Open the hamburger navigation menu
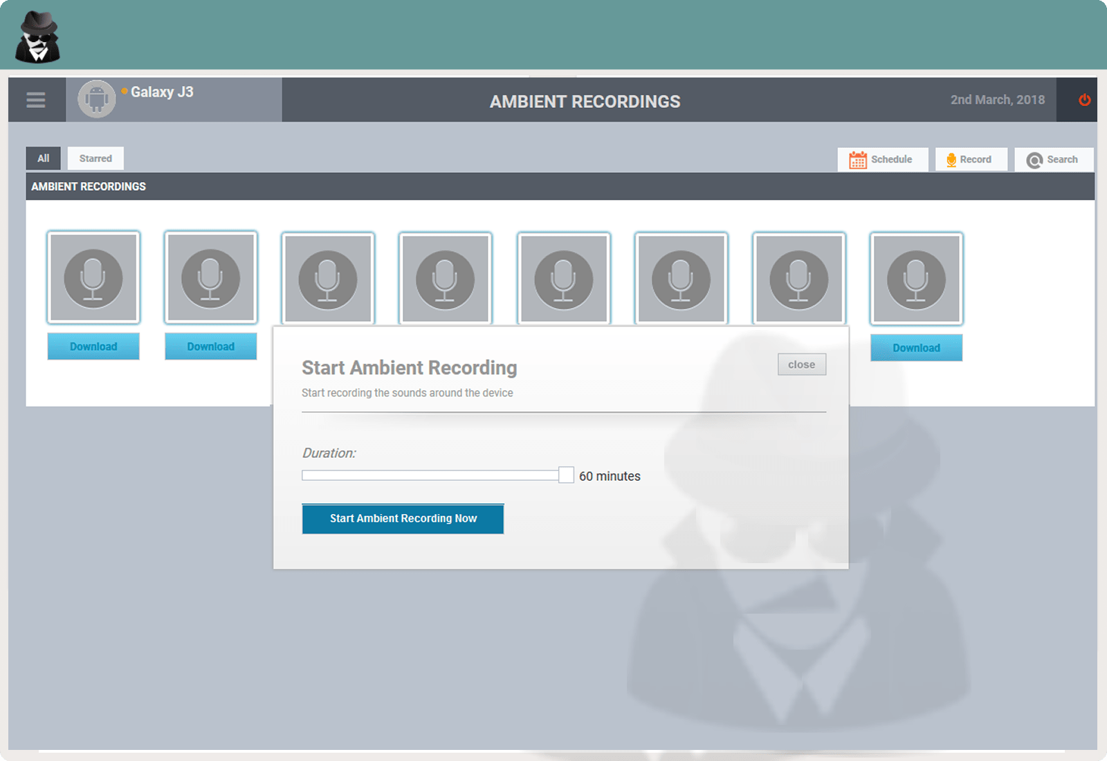The width and height of the screenshot is (1107, 761). coord(36,100)
